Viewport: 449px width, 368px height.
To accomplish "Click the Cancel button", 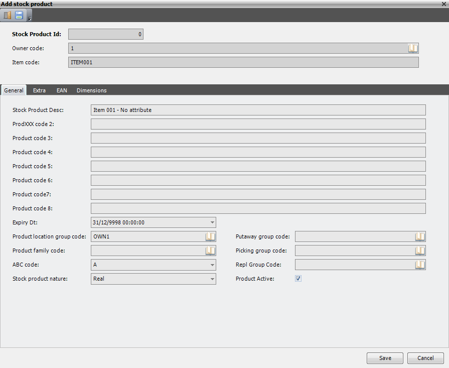I will point(425,358).
